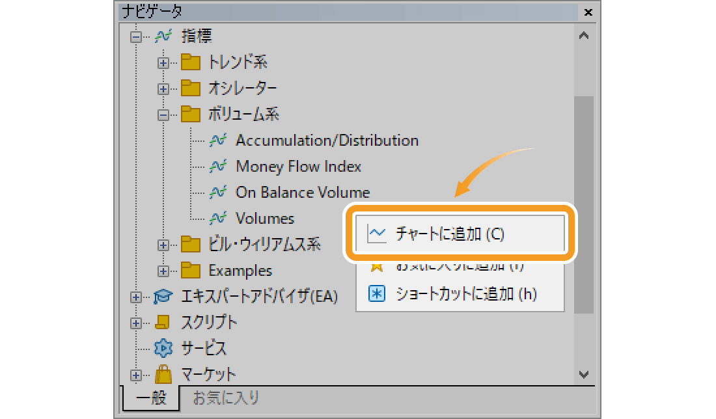Select the 指標 label

[197, 36]
